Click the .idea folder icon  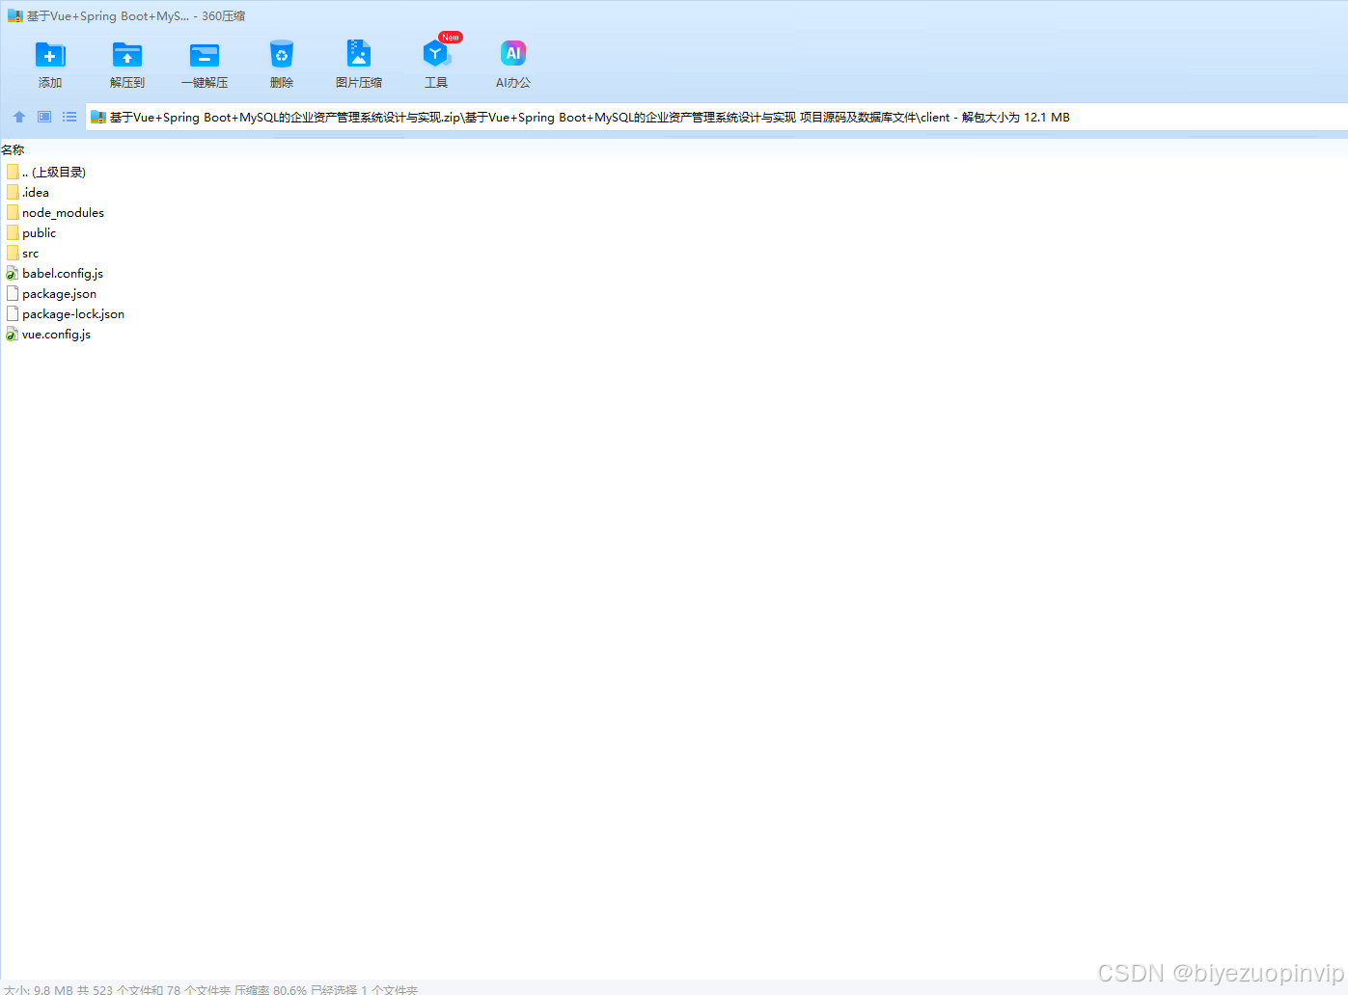tap(13, 192)
